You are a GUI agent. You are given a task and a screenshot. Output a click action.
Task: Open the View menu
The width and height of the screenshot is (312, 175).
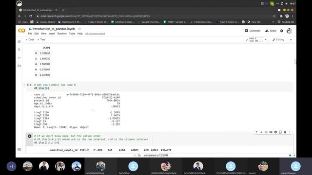click(43, 34)
